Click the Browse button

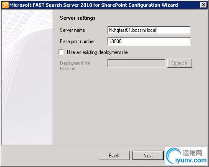[180, 63]
